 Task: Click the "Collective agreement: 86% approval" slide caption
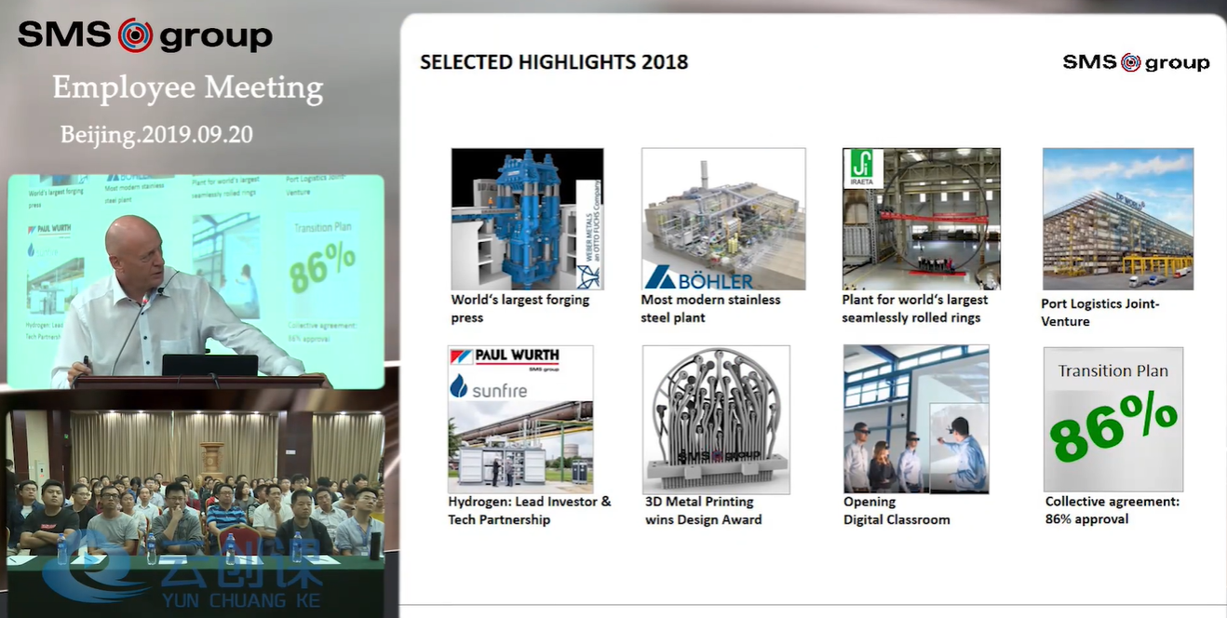[1112, 510]
